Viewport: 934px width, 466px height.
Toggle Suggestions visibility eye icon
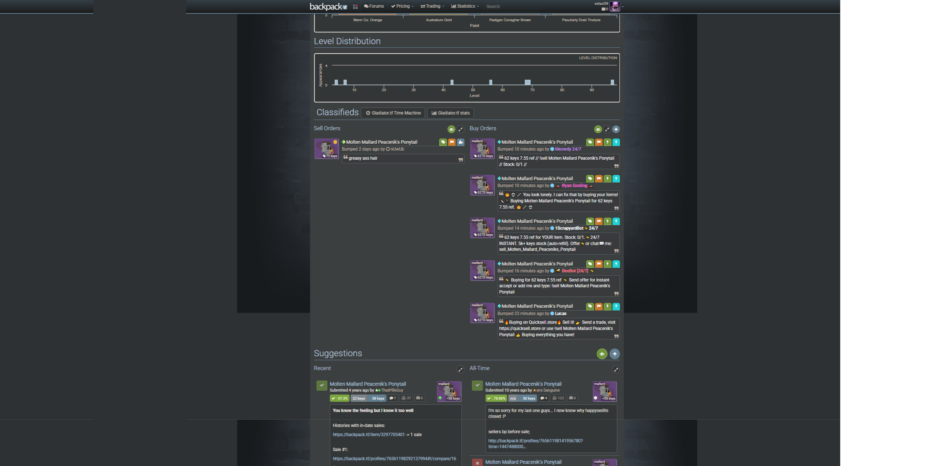coord(602,354)
